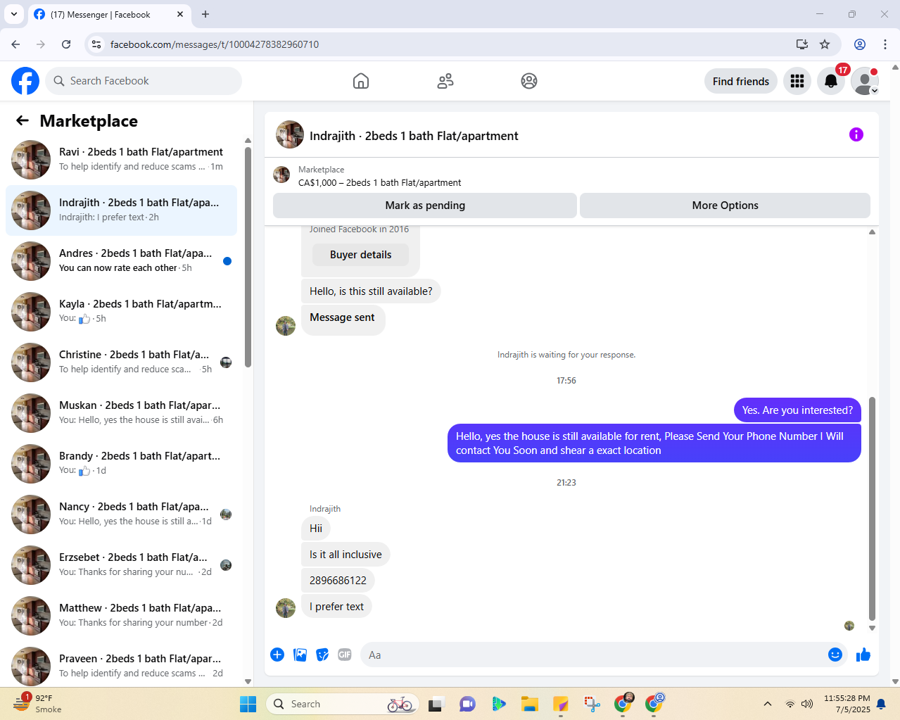This screenshot has height=720, width=900.
Task: Open Erzsebet's conversation
Action: 121,565
